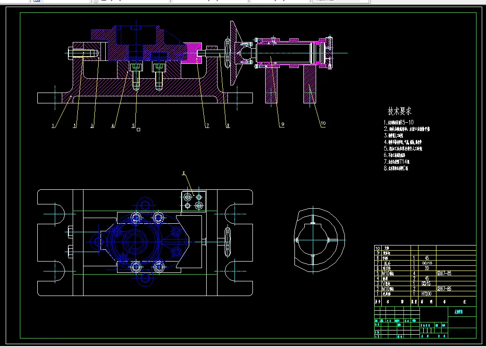Select material 45 in parts row 8
486x347 pixels.
[x=427, y=258]
